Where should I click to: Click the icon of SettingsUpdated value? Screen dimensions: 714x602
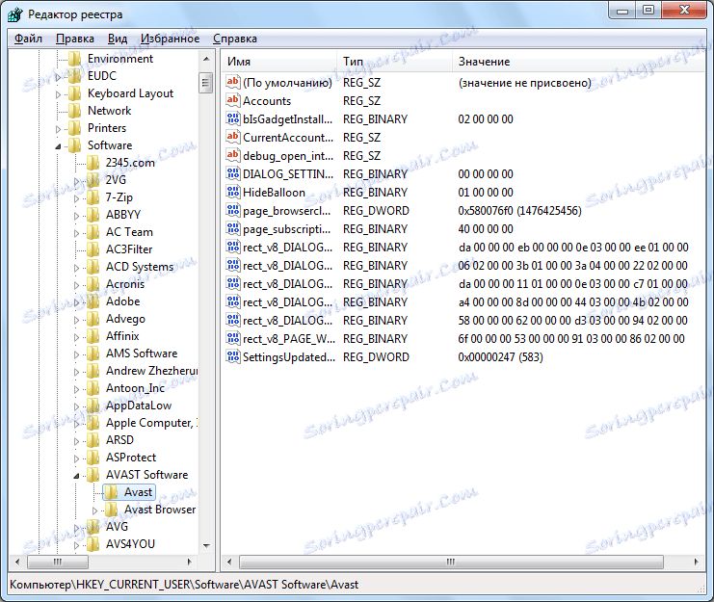(x=232, y=356)
